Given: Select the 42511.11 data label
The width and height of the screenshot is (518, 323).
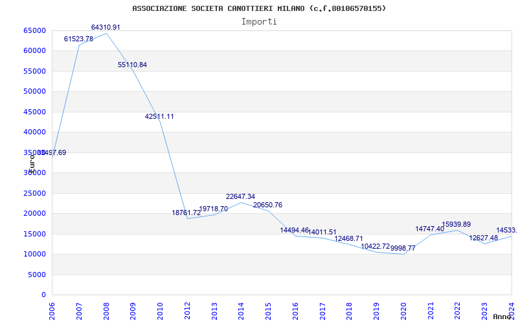Looking at the screenshot, I should (159, 116).
